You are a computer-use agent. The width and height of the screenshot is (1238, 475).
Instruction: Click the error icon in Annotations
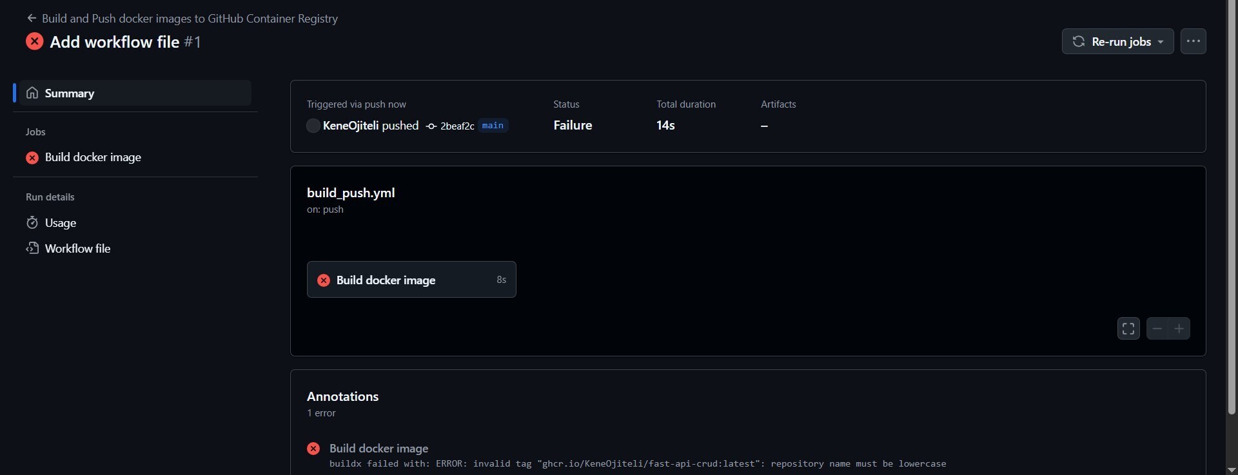coord(313,449)
